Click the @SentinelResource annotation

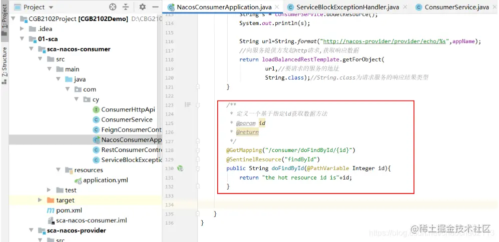tap(253, 159)
